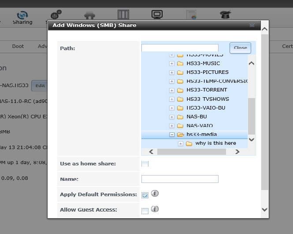The height and width of the screenshot is (234, 293).
Task: Expand the HS33-VAIO-BU tree node
Action: 172,108
